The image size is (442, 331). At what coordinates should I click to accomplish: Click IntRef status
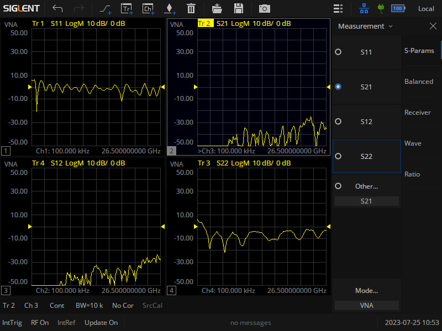pyautogui.click(x=66, y=323)
